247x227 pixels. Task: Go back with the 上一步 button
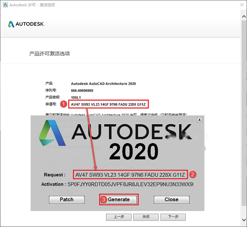(119, 217)
